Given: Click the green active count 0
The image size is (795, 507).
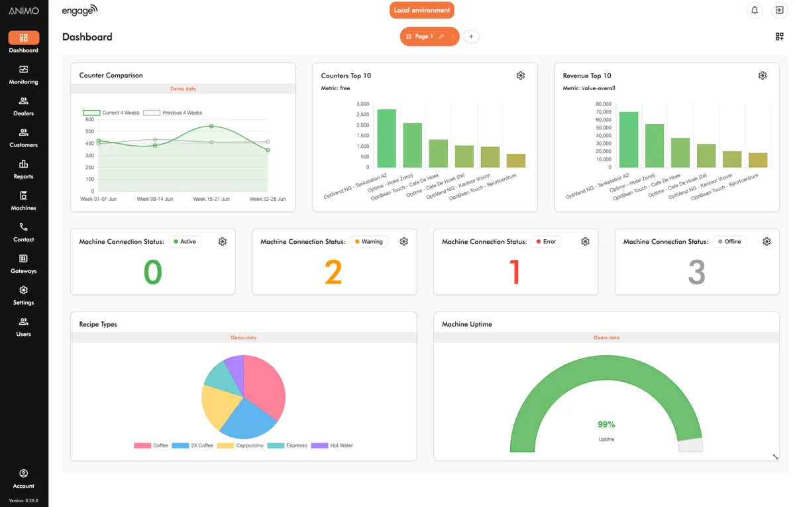Looking at the screenshot, I should pos(152,272).
